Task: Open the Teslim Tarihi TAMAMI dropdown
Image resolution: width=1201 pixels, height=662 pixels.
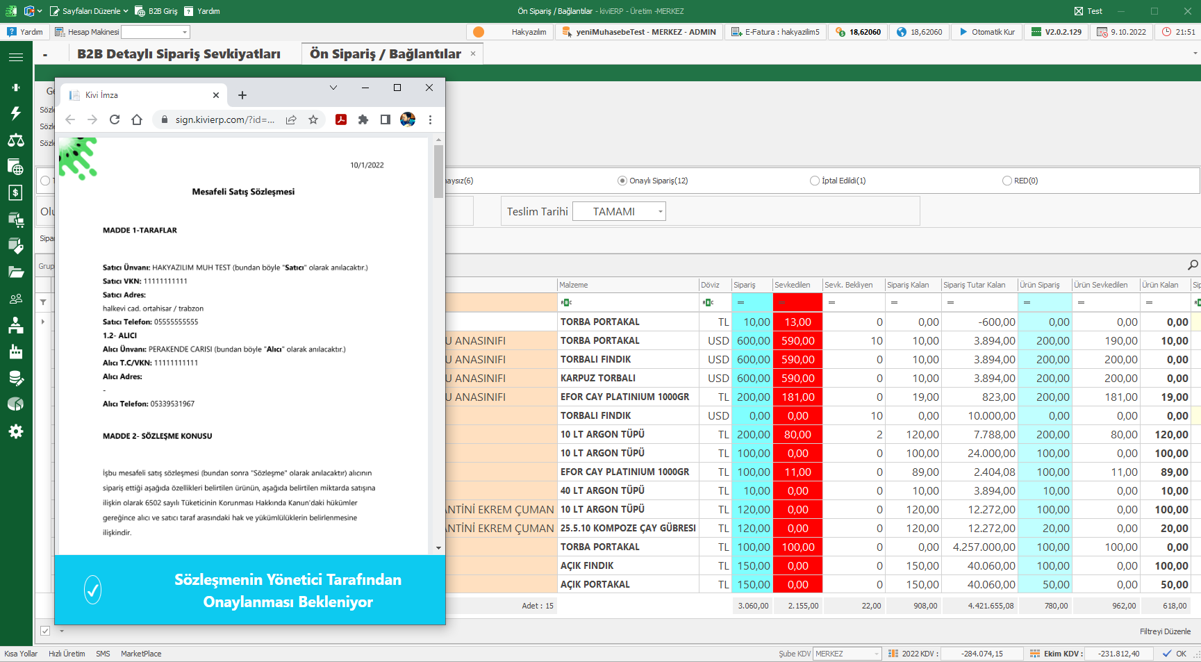Action: (619, 211)
